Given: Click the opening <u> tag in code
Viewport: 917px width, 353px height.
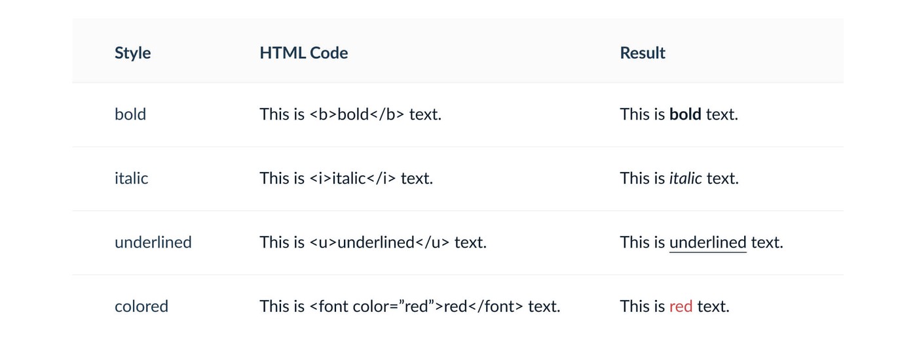Looking at the screenshot, I should click(x=323, y=243).
